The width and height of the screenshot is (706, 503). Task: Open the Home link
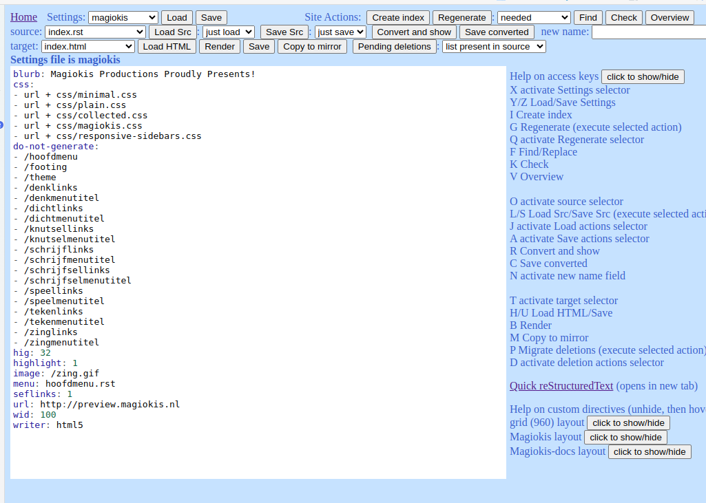click(24, 17)
